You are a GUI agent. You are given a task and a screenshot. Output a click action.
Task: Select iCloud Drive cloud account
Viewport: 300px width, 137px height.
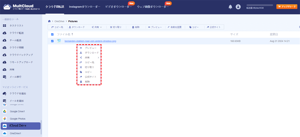20,126
